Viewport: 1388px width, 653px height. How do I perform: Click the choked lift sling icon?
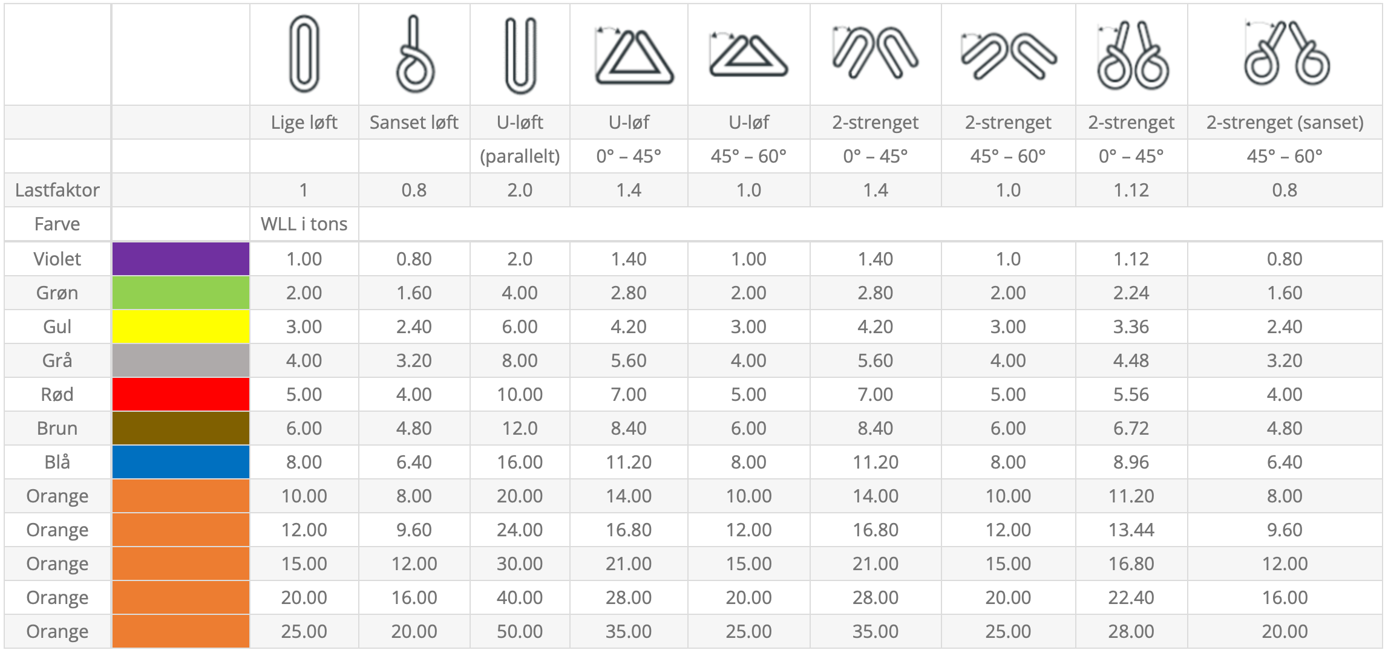point(414,56)
